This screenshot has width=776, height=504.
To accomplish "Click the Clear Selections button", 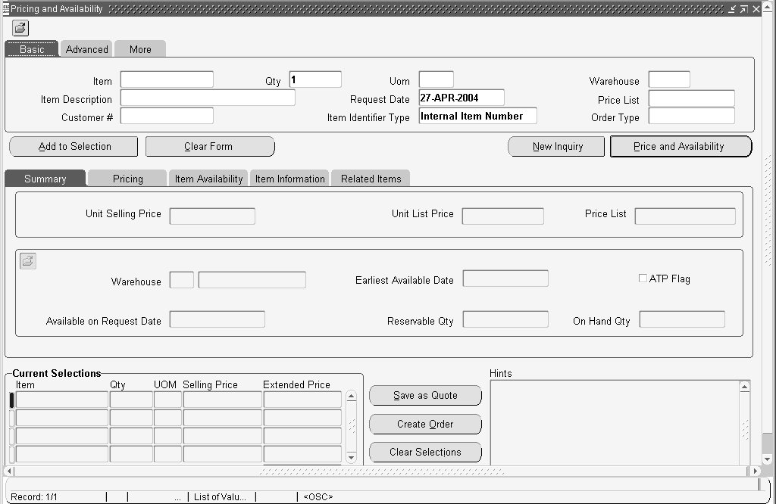I will [426, 452].
